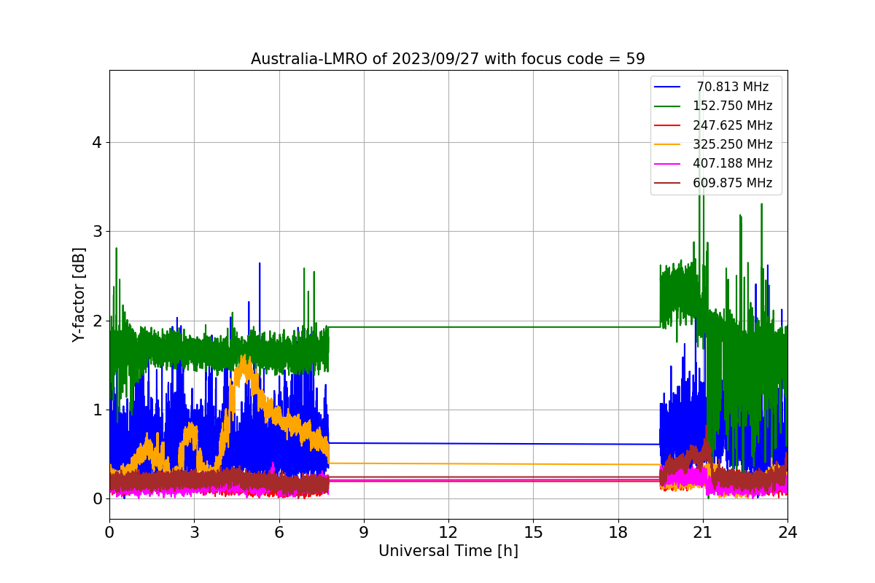Screen dimensions: 875x583
Task: Select the 152.750 MHz legend label
Action: click(733, 106)
